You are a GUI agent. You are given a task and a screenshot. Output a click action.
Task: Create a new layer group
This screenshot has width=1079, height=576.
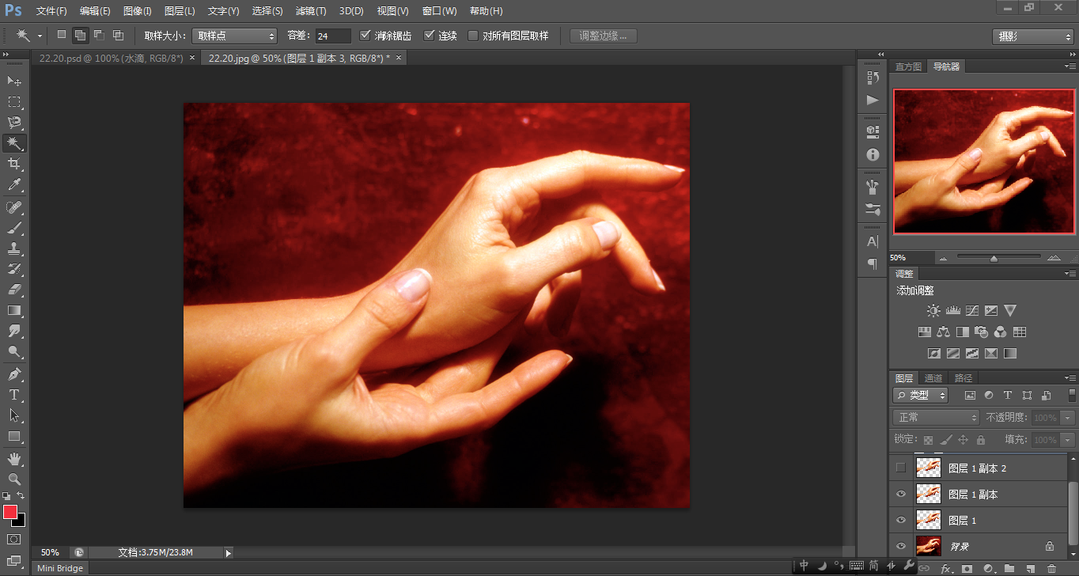point(1009,568)
